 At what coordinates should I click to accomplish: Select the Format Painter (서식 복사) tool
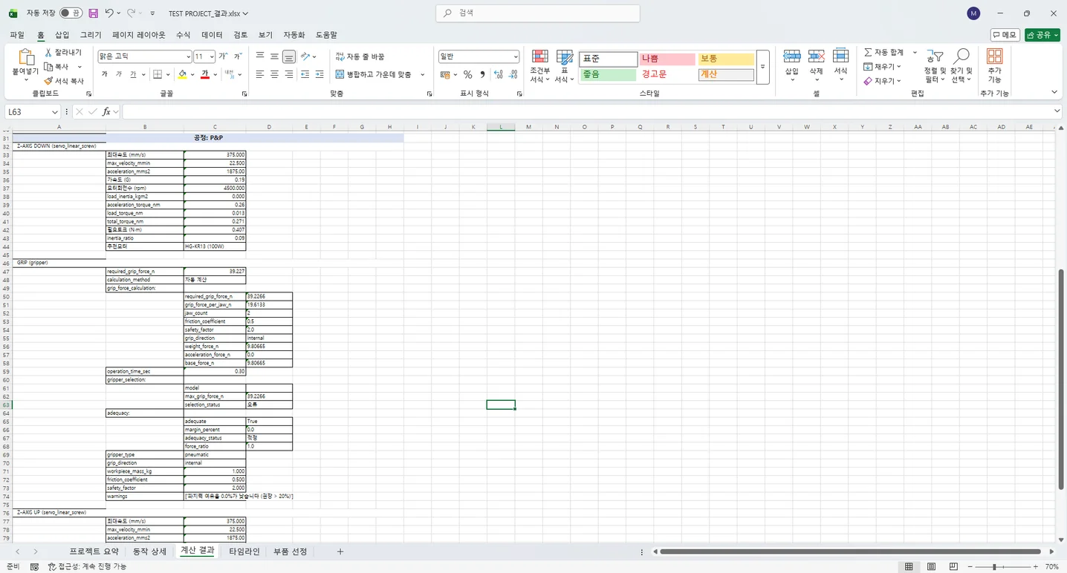point(64,81)
